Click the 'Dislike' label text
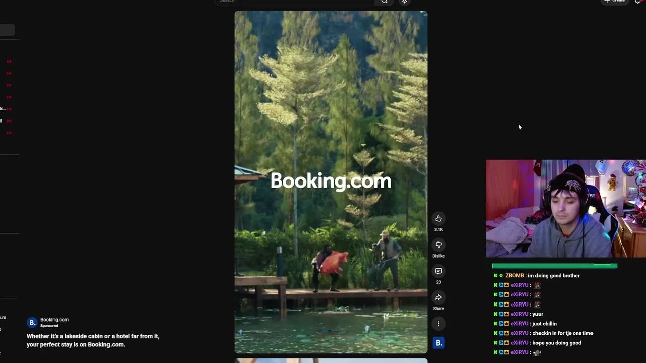Viewport: 646px width, 363px height. 438,256
